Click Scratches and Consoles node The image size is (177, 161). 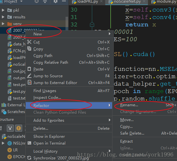(x=13, y=112)
